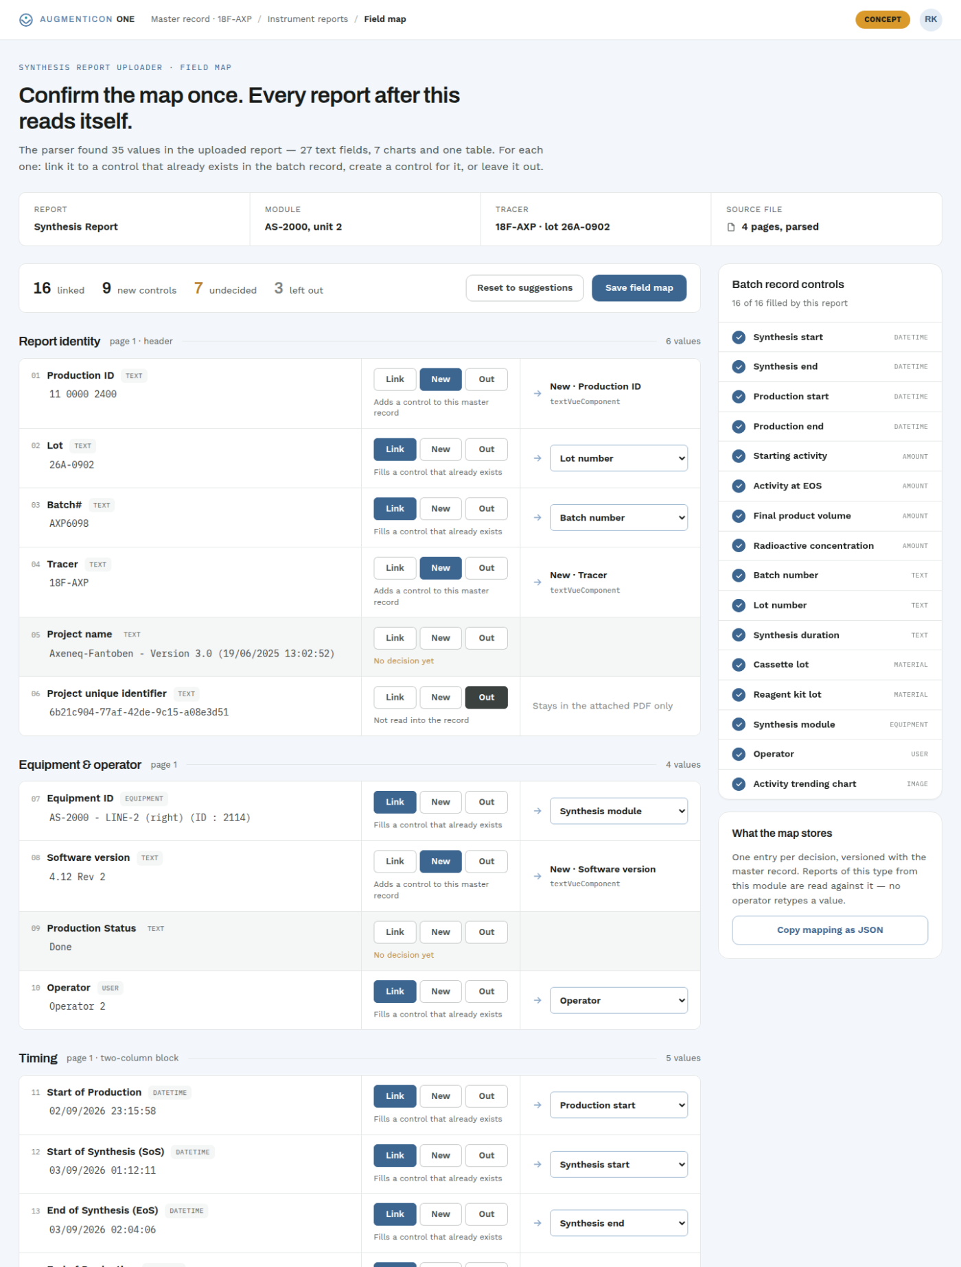Open the Synthesis end control dropdown
The width and height of the screenshot is (961, 1267).
point(618,1223)
